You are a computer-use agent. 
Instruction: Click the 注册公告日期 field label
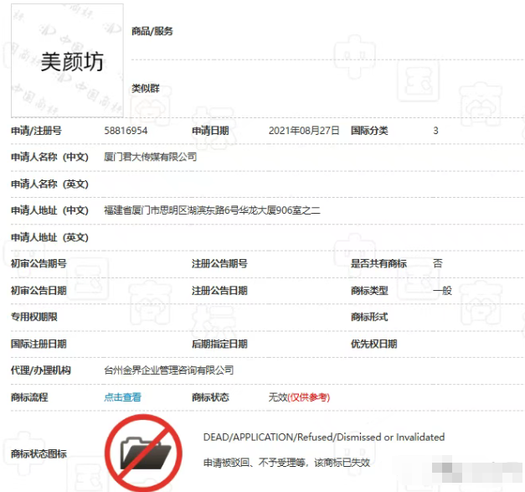[219, 290]
